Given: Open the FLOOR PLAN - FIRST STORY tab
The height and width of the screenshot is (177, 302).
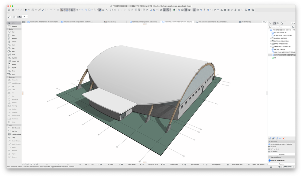Looking at the screenshot, I should 43,22.
